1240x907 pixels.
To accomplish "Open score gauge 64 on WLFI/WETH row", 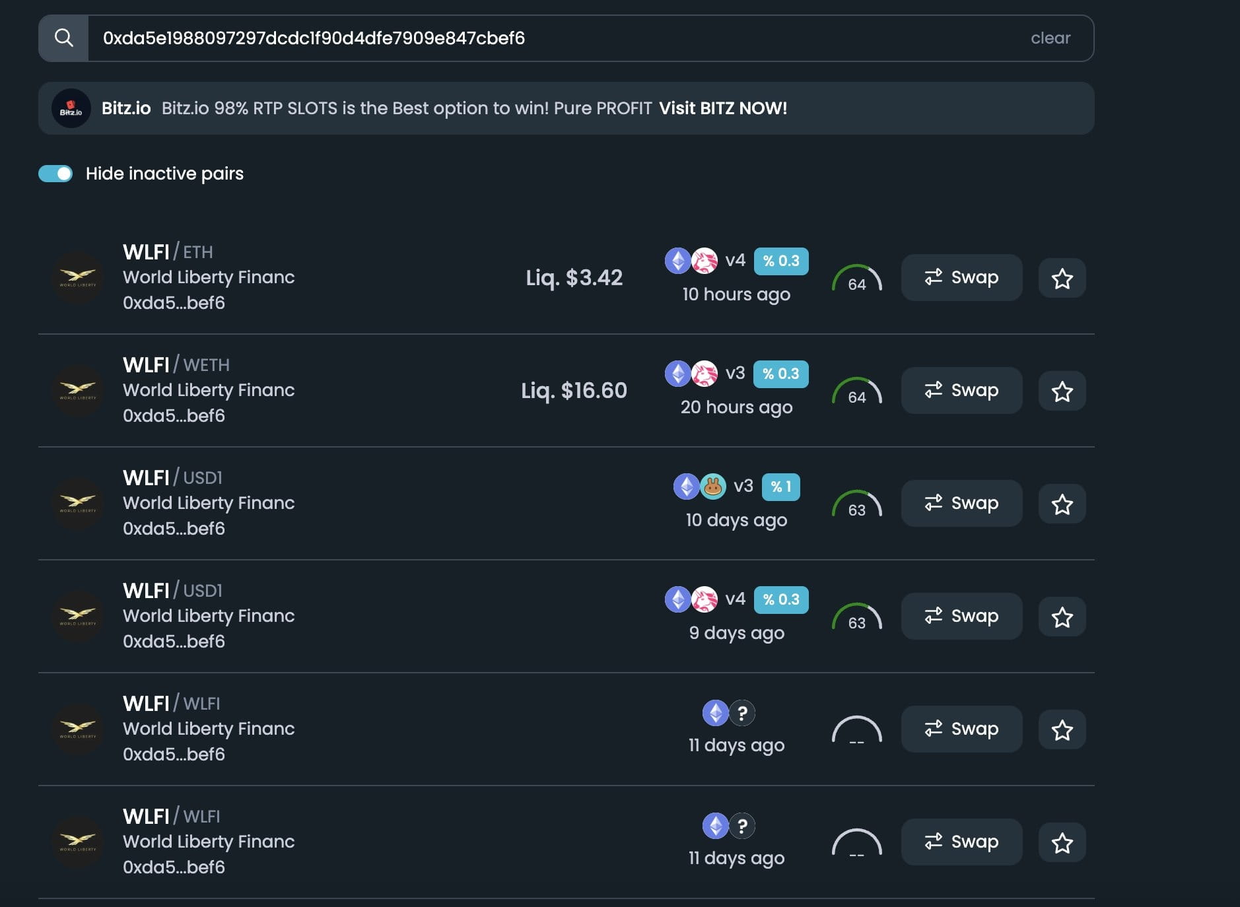I will (x=857, y=391).
